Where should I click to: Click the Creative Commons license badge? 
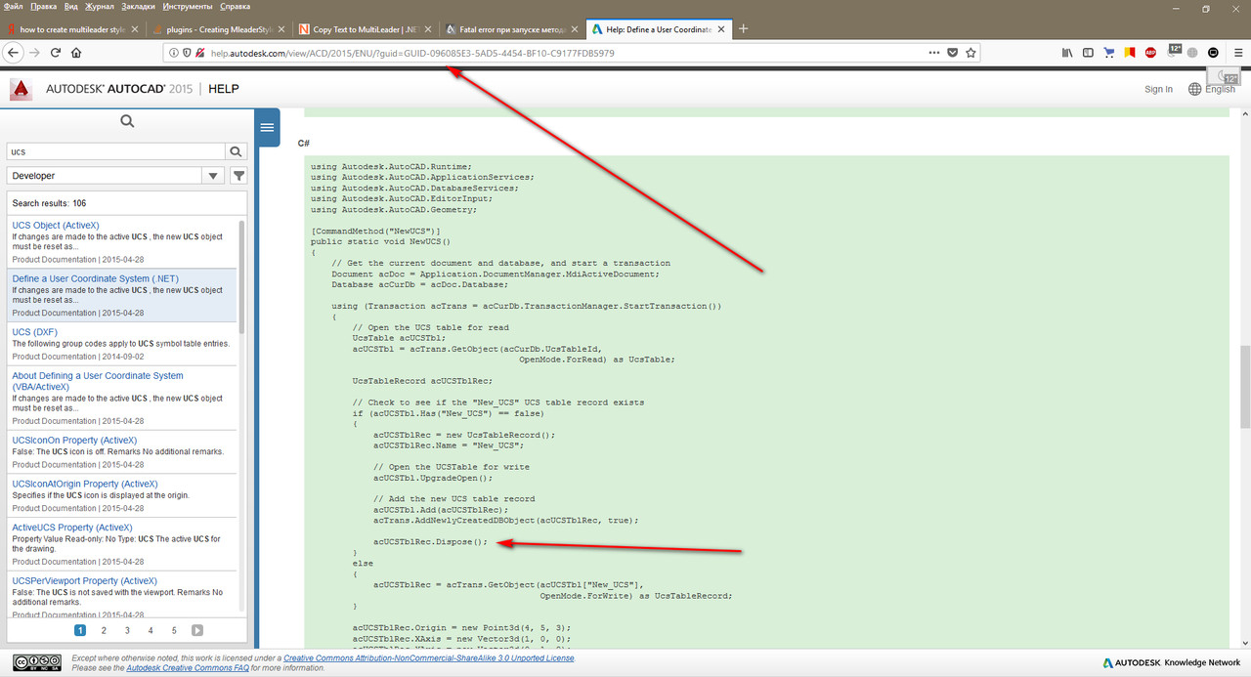pyautogui.click(x=36, y=662)
